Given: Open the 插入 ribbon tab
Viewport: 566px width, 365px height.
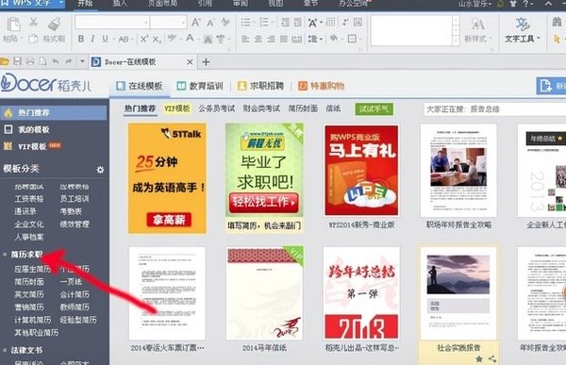Looking at the screenshot, I should pyautogui.click(x=120, y=4).
